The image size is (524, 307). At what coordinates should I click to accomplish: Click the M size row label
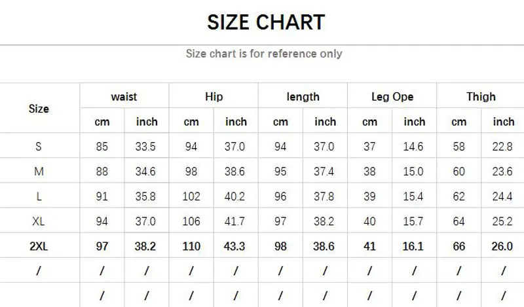pyautogui.click(x=39, y=172)
